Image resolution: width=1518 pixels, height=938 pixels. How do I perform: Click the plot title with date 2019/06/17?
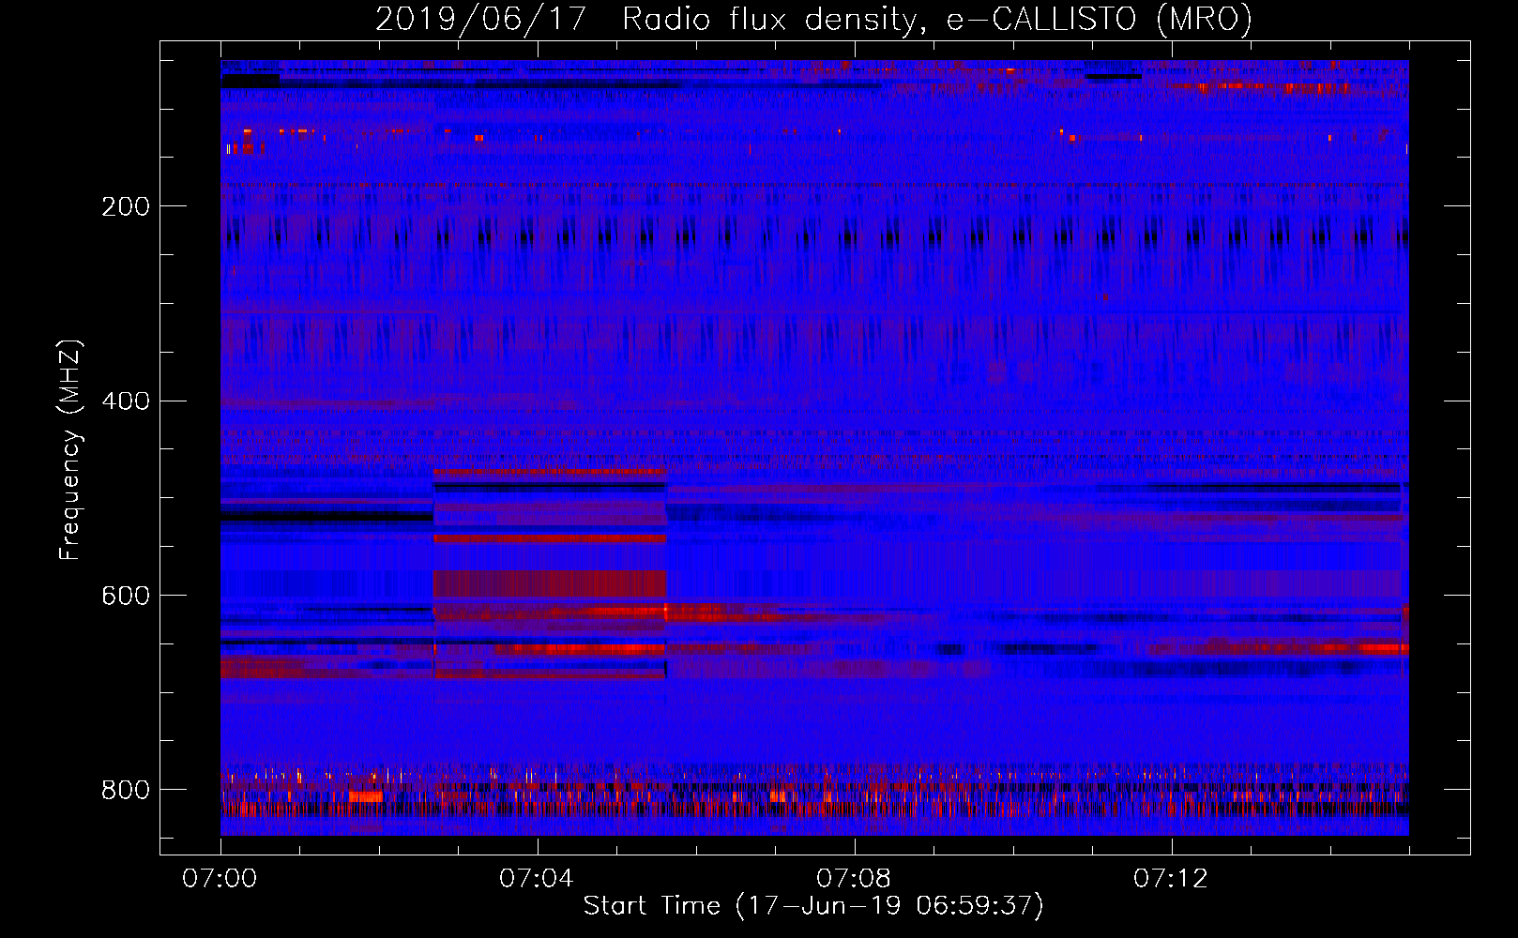point(813,19)
